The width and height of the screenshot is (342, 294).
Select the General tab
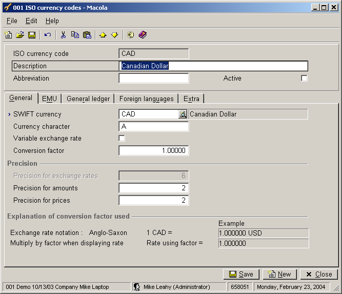coord(21,98)
